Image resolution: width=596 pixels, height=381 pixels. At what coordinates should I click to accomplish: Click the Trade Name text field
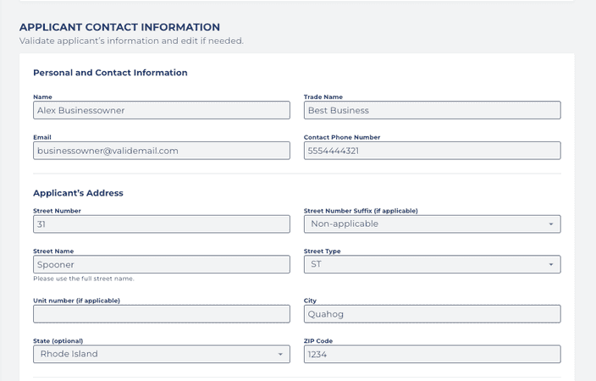pos(432,110)
